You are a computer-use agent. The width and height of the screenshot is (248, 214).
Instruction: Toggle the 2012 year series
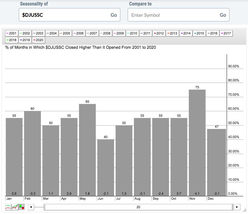click(159, 33)
